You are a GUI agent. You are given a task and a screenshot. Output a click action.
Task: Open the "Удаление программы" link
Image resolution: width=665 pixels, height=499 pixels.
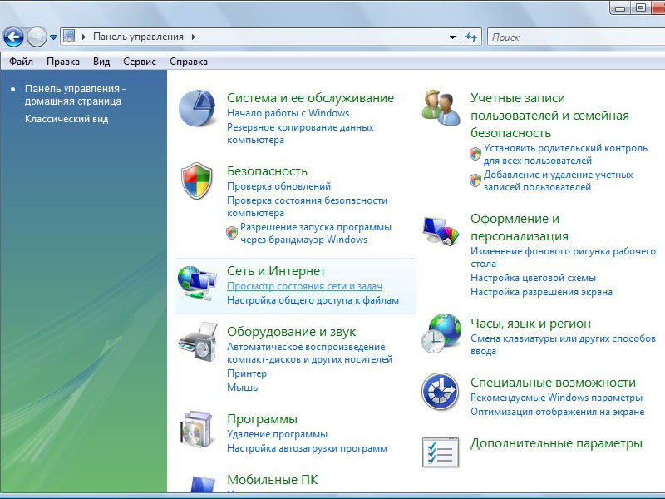tap(277, 434)
